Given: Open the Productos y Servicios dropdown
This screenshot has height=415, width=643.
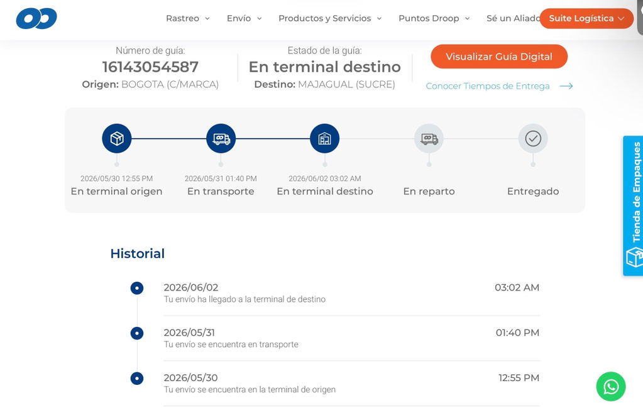Looking at the screenshot, I should point(330,18).
